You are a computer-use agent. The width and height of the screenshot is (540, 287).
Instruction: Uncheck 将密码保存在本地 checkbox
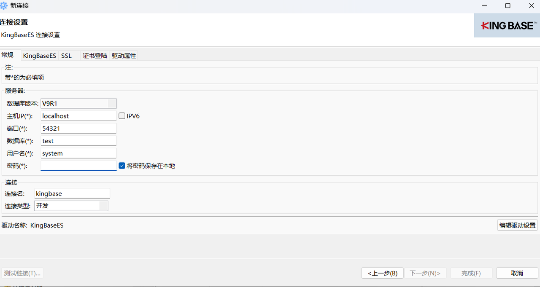pyautogui.click(x=122, y=166)
